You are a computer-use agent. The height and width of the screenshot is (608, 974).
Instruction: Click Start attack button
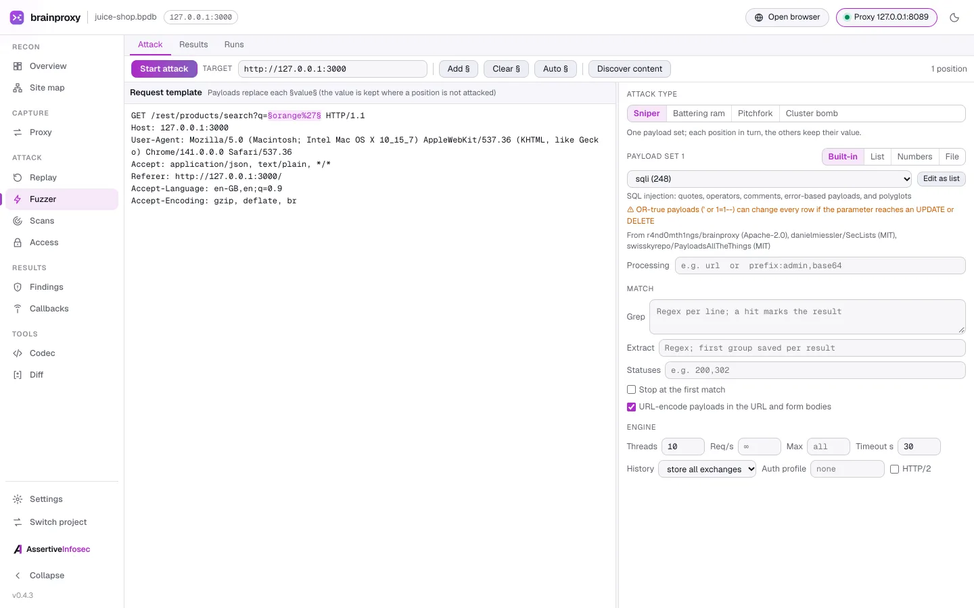coord(164,69)
